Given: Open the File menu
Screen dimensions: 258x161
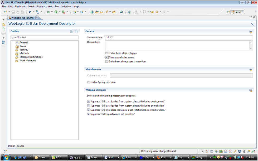Looking at the screenshot, I should click(x=4, y=7).
